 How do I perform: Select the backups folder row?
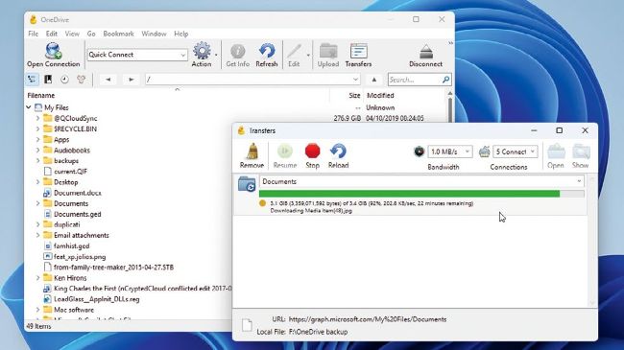(x=66, y=161)
